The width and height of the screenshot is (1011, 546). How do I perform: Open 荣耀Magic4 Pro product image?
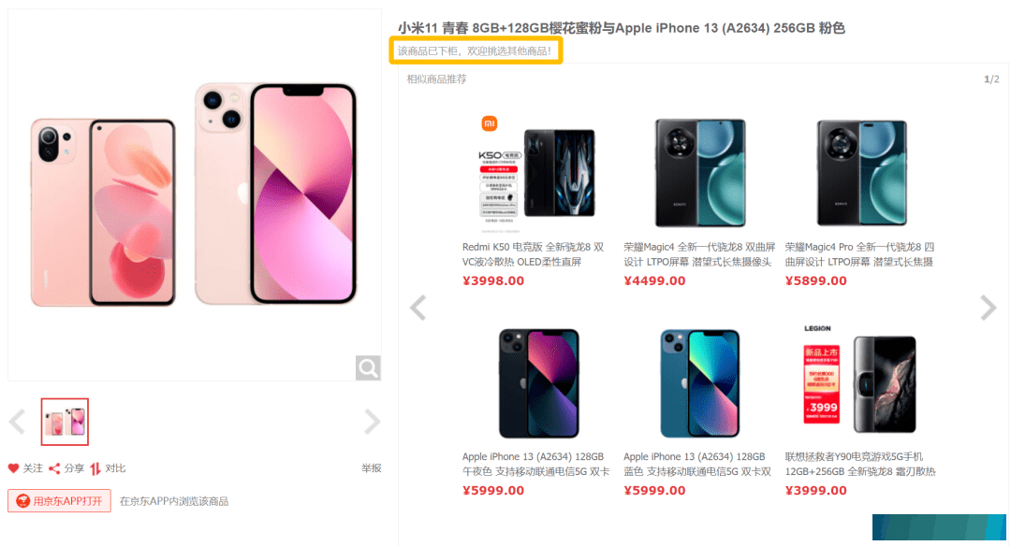coord(861,173)
